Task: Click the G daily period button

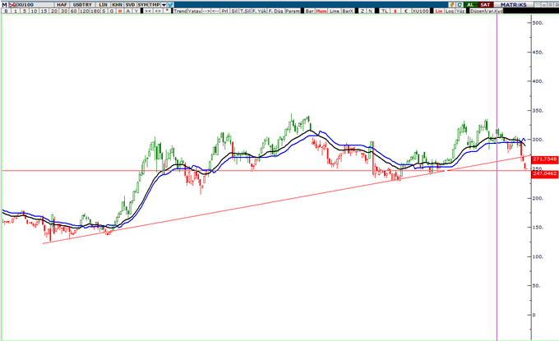Action: tap(112, 11)
